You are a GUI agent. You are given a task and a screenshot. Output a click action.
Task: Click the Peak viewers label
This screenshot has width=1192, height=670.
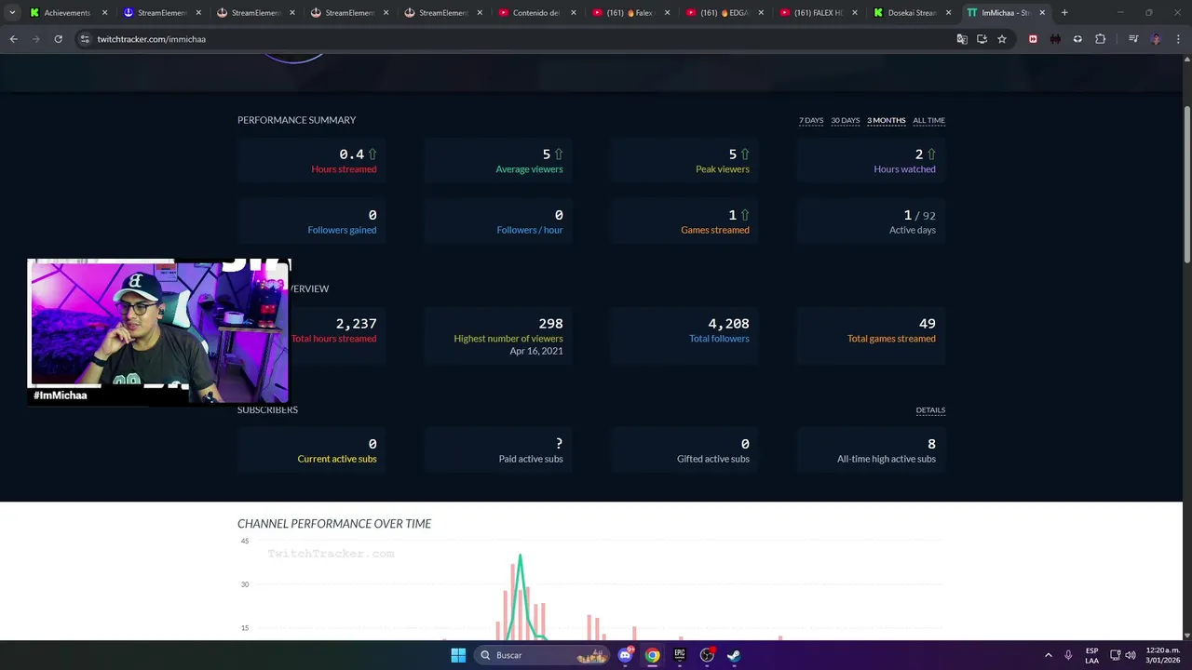(723, 169)
